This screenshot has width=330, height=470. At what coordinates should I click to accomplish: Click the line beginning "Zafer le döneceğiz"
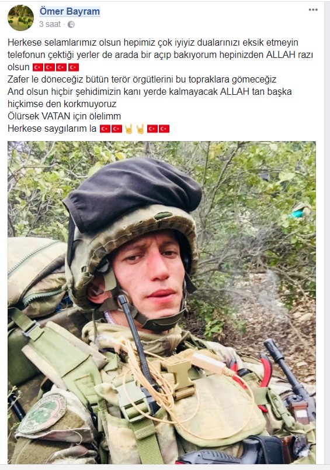[142, 80]
